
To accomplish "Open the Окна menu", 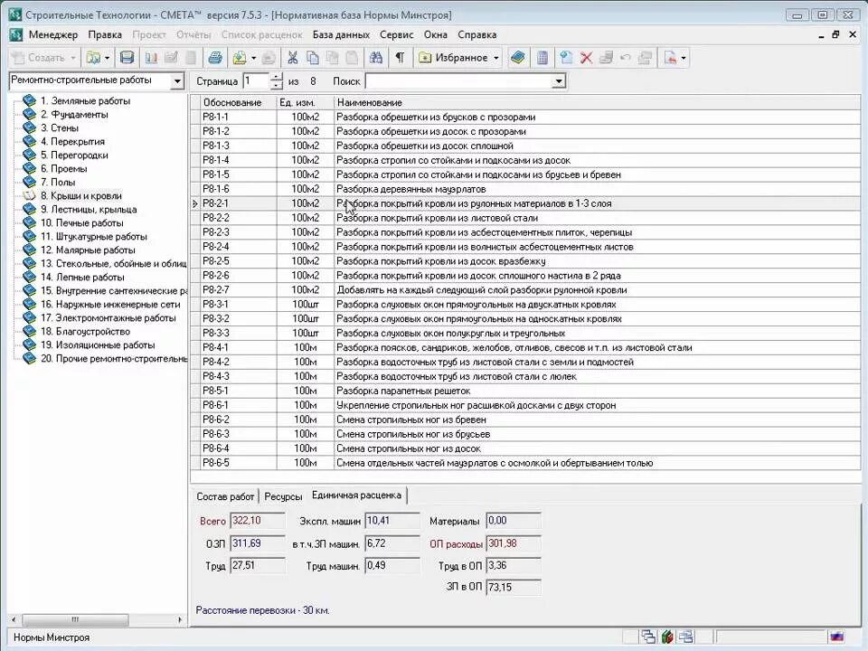I will [436, 35].
